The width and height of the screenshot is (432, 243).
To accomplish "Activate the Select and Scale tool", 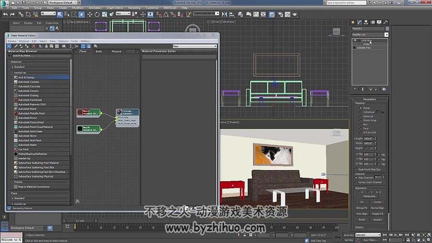I will pos(105,14).
